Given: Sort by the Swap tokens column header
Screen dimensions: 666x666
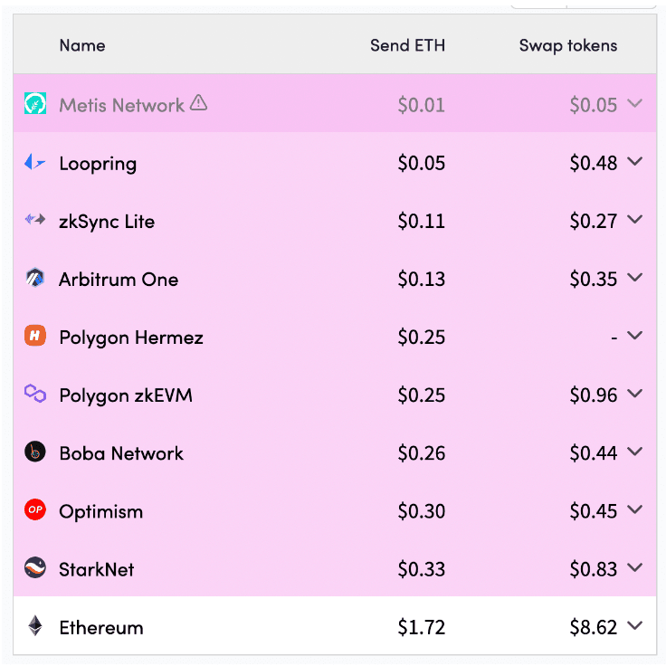Looking at the screenshot, I should pyautogui.click(x=567, y=45).
